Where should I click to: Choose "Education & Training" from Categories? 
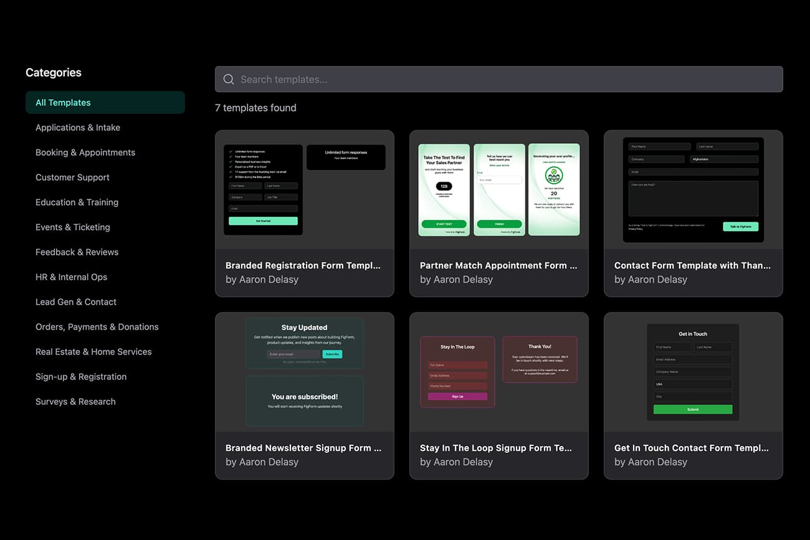[77, 202]
